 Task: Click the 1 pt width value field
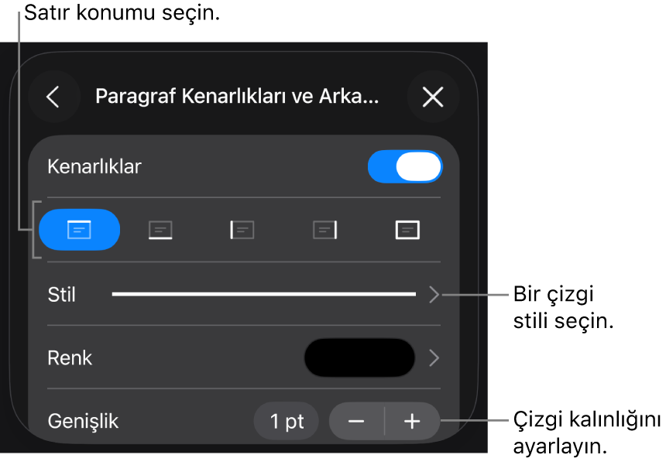click(x=287, y=422)
